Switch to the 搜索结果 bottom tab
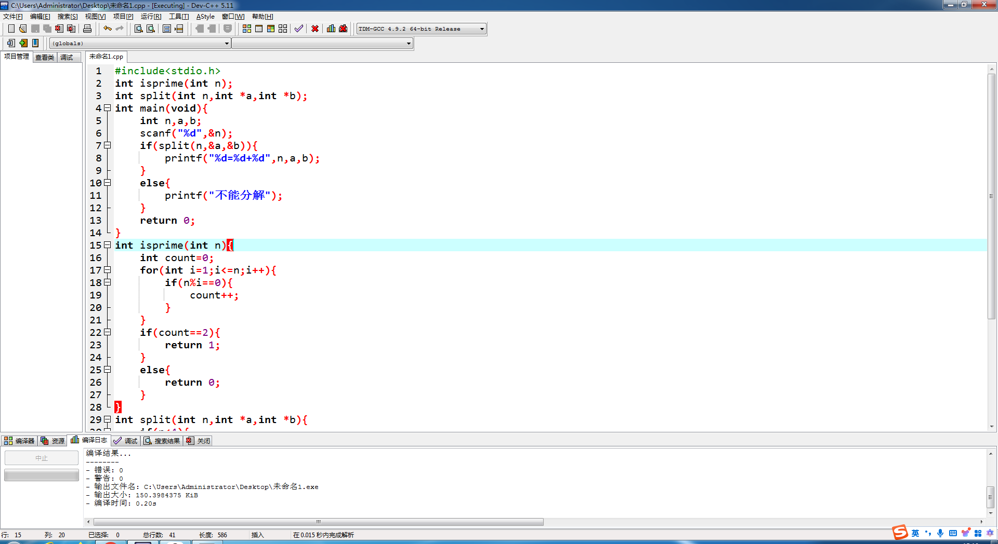 click(162, 441)
